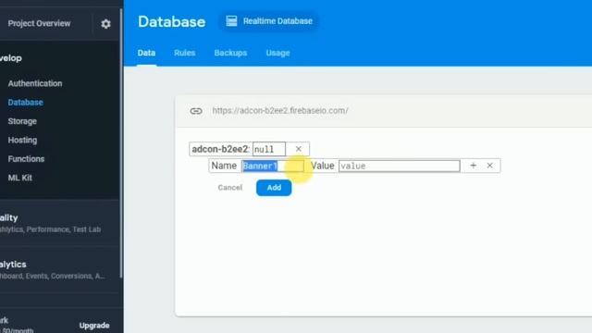Open Authentication in the sidebar
Screen dimensions: 592x333
[x=35, y=83]
